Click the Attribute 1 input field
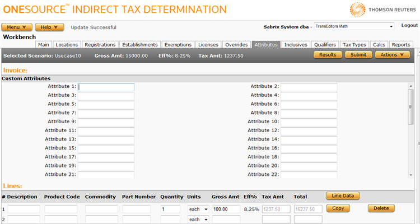This screenshot has height=224, width=420. pyautogui.click(x=106, y=87)
